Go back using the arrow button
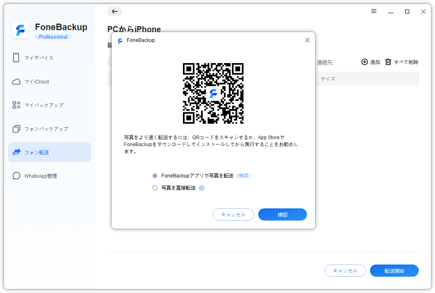 coord(115,11)
